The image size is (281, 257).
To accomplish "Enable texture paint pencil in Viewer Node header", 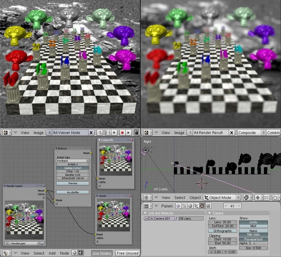I will (x=100, y=133).
